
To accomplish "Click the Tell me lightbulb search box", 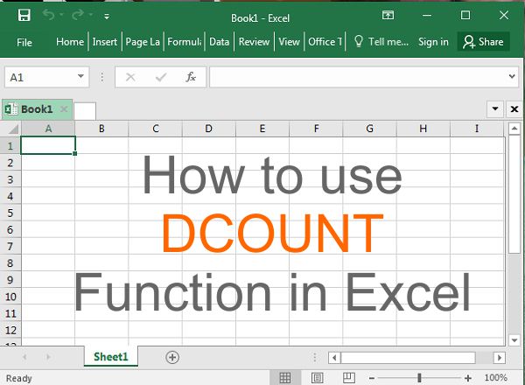I will click(381, 42).
